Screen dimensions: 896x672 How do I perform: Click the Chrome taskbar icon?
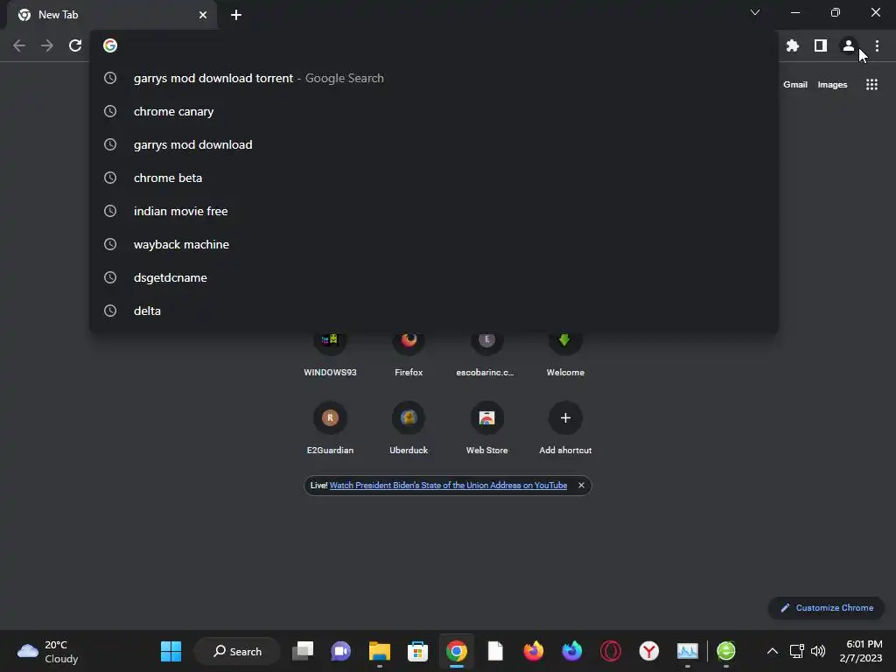[x=457, y=651]
